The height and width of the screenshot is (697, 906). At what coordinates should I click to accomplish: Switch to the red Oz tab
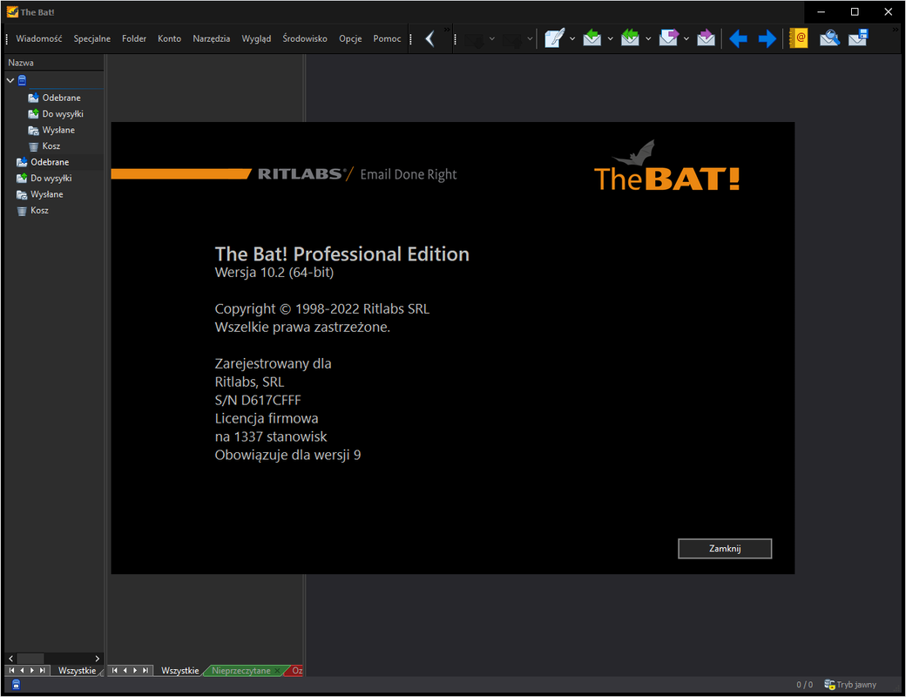point(296,670)
